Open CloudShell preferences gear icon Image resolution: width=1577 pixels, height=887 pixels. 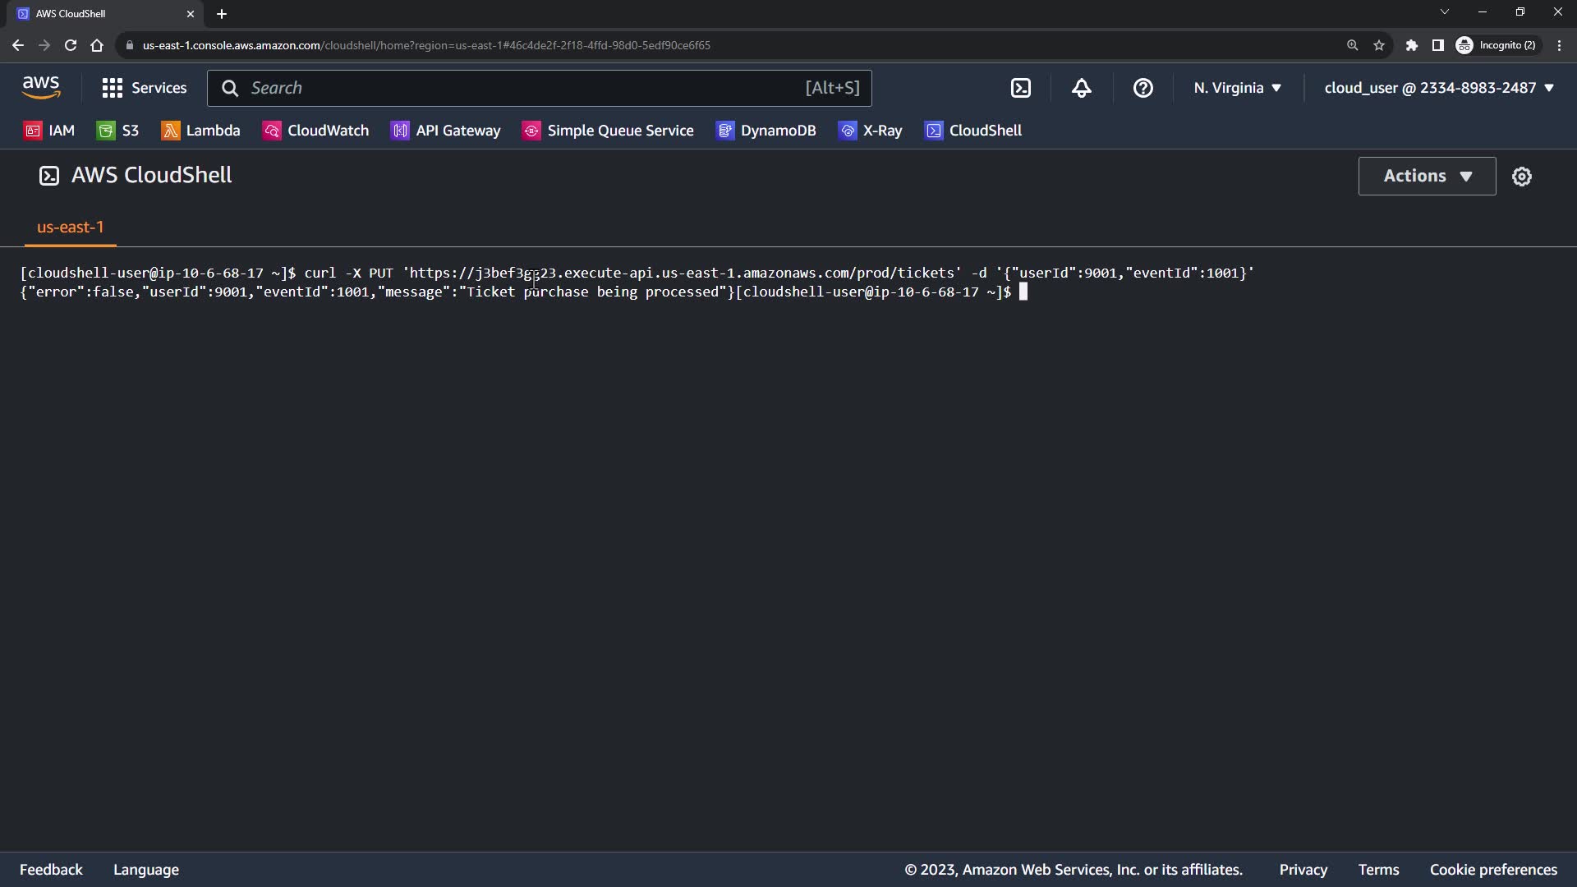click(1521, 177)
